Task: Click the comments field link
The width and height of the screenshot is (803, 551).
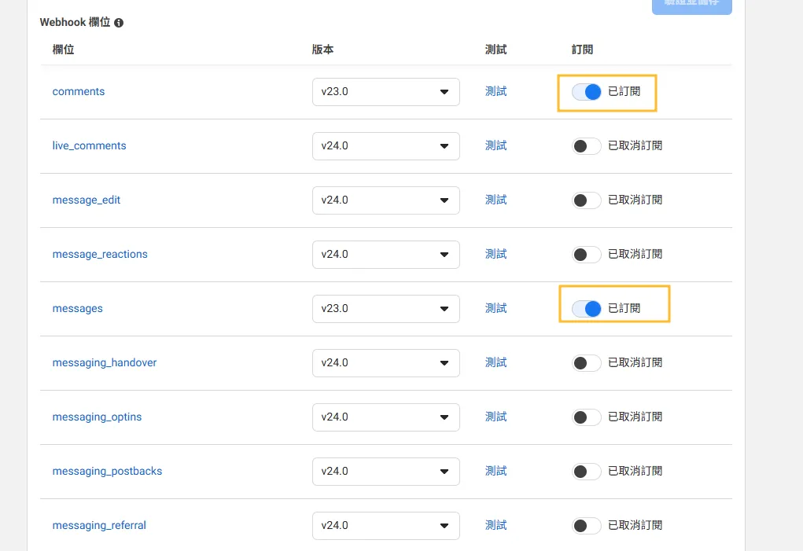Action: (x=79, y=92)
